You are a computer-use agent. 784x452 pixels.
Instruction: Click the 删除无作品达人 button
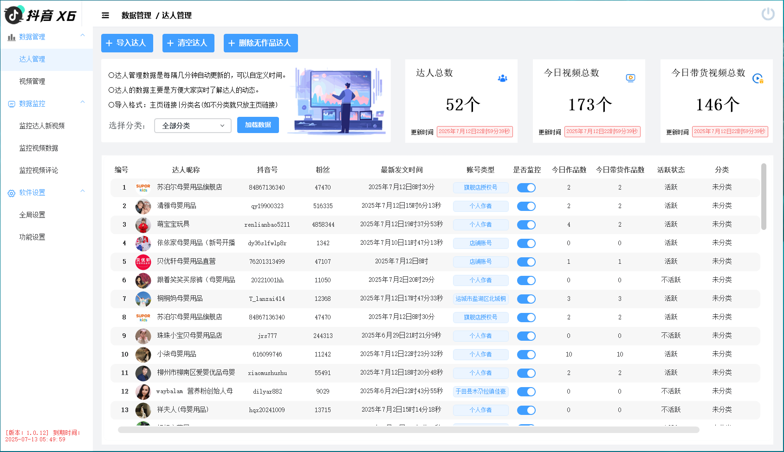click(x=261, y=43)
